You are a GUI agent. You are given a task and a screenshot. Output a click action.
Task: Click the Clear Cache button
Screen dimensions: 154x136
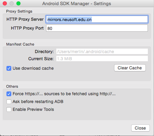(x=130, y=68)
